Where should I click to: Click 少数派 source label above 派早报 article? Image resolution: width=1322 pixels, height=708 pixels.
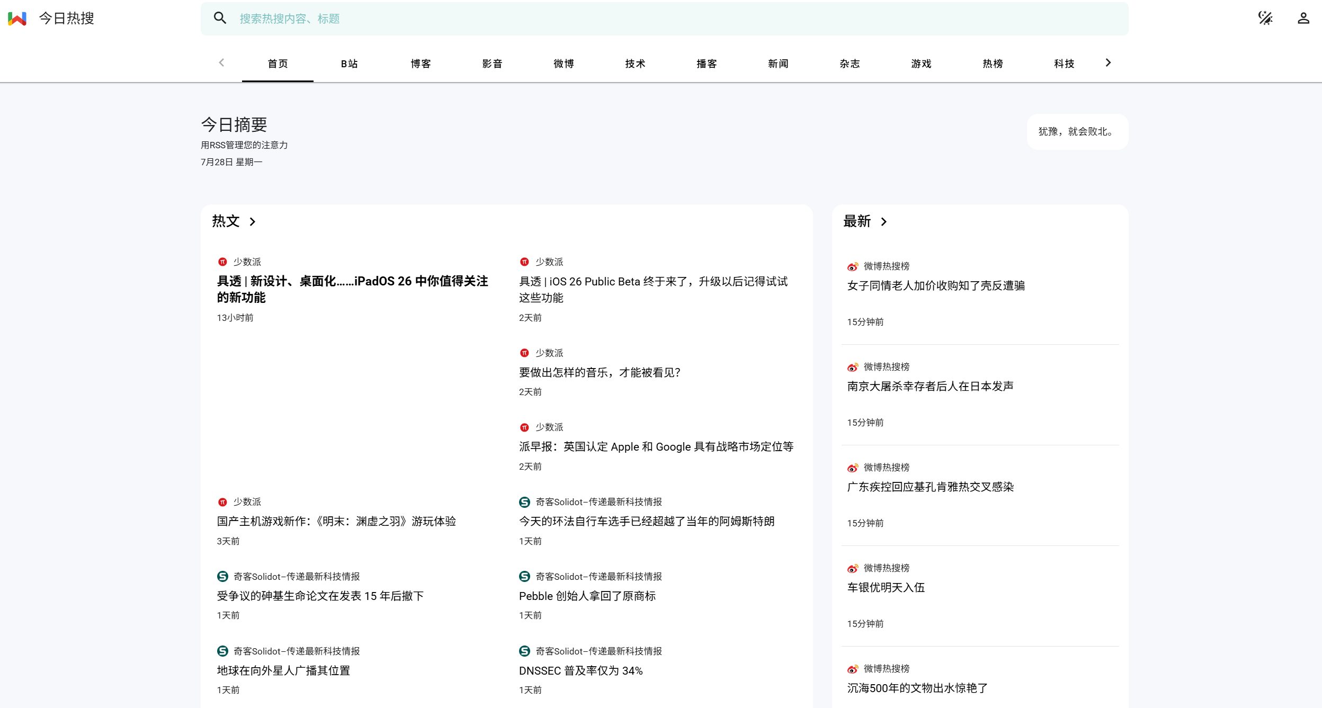tap(549, 427)
